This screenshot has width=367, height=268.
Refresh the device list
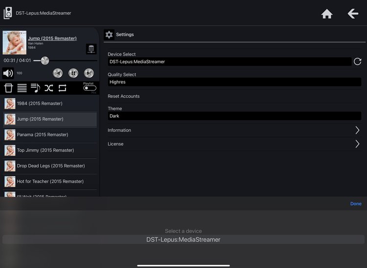click(358, 62)
